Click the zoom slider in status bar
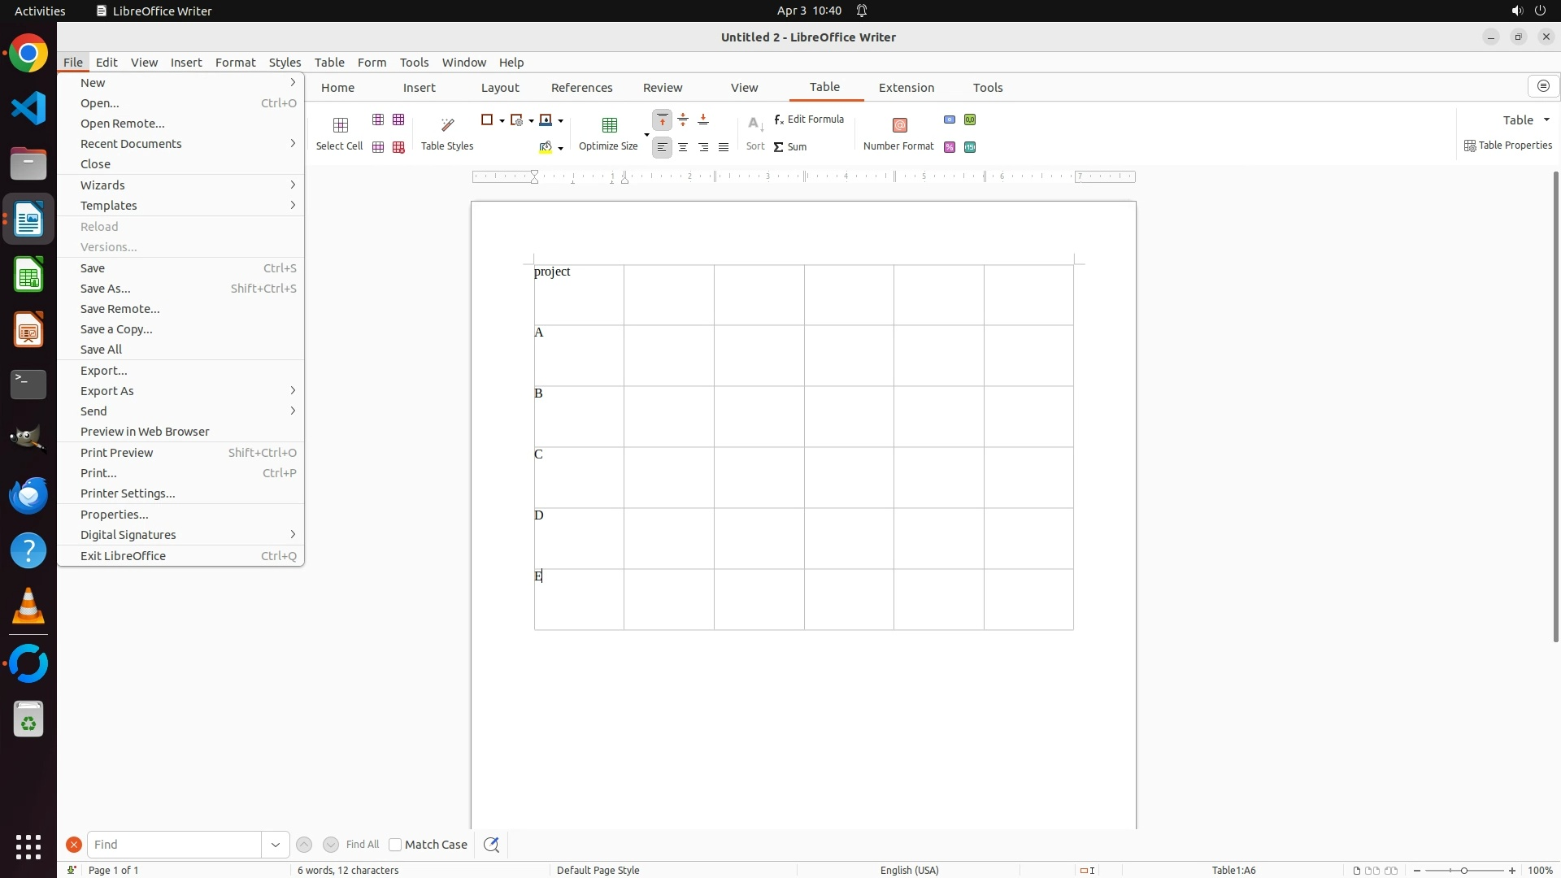 1464,870
